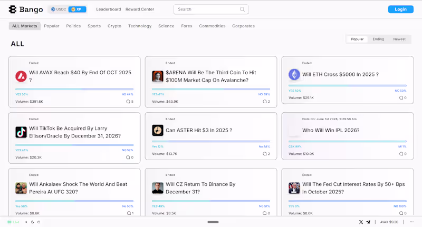Click the Fed rate cut market thumbnail
Image resolution: width=422 pixels, height=227 pixels.
point(294,188)
